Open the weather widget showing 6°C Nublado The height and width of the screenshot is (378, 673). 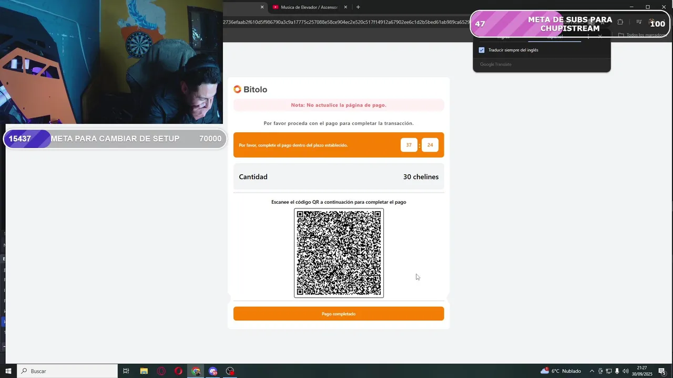[x=560, y=371]
